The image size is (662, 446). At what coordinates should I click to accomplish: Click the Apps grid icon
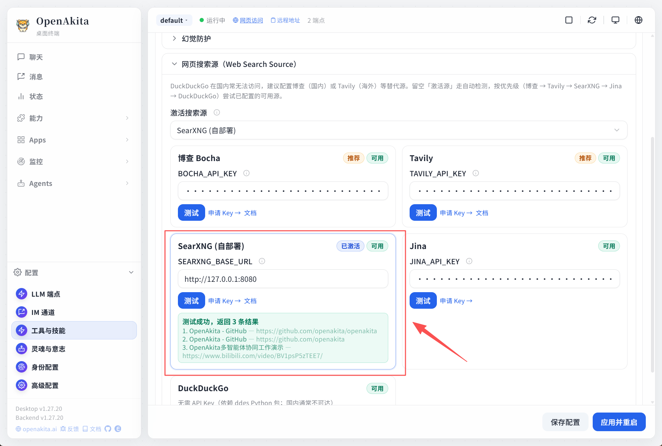[21, 140]
